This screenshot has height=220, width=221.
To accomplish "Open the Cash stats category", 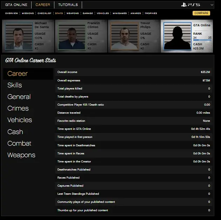I will (15, 132).
